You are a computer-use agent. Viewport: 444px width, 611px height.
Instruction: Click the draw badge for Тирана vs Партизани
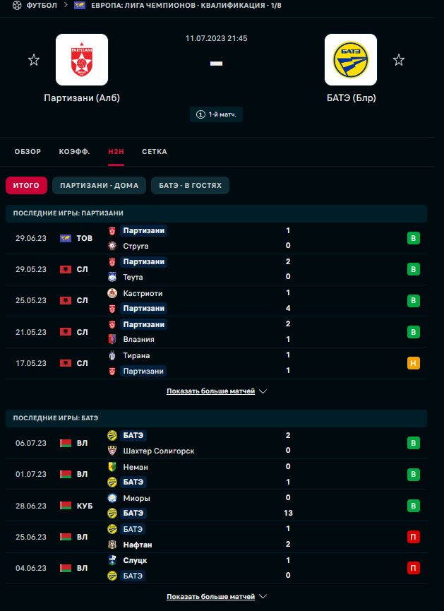(x=414, y=363)
